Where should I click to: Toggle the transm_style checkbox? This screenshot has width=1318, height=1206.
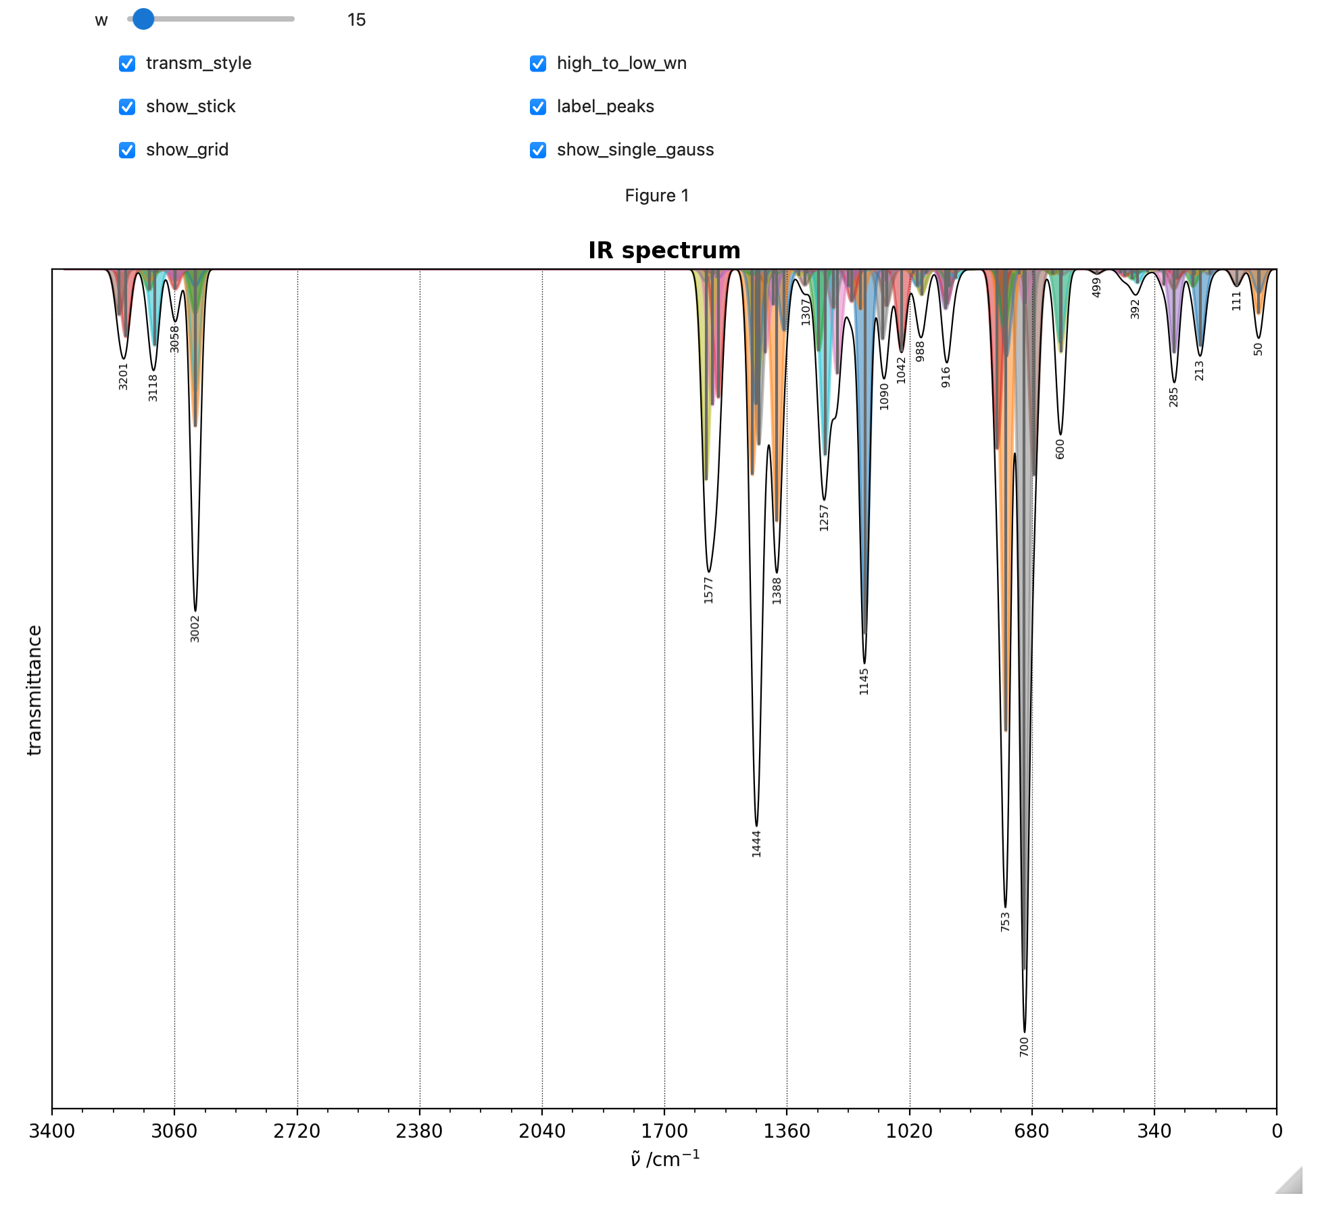127,64
